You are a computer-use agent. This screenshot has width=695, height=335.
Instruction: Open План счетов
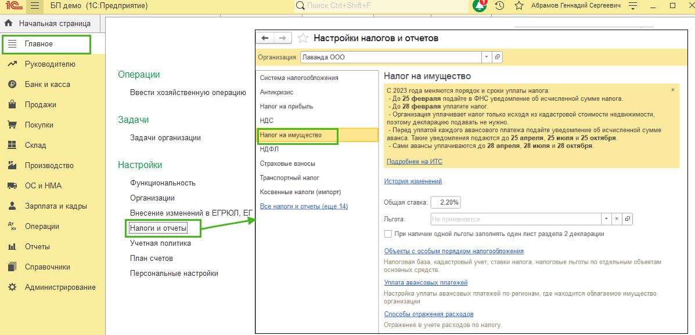click(x=152, y=258)
